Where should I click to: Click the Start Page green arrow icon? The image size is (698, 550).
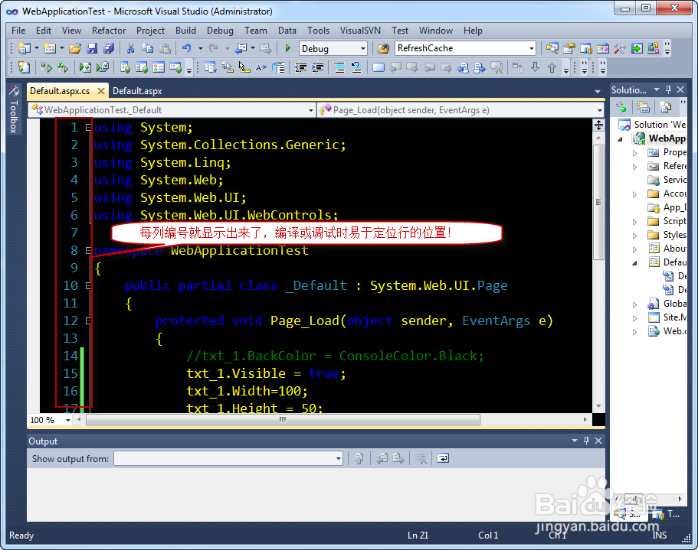tap(637, 48)
